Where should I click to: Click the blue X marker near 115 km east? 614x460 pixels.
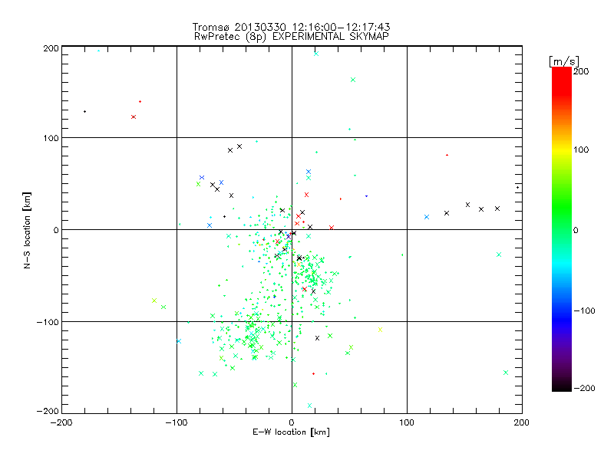(427, 217)
